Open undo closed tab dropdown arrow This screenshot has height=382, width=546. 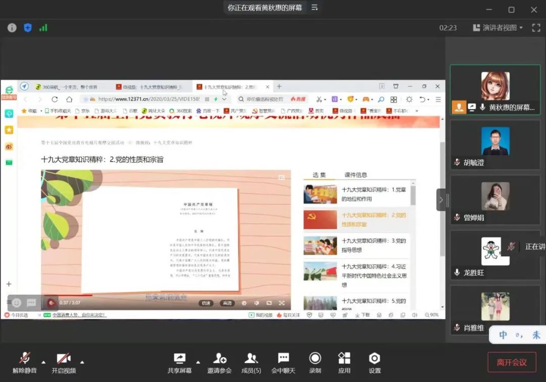429,100
